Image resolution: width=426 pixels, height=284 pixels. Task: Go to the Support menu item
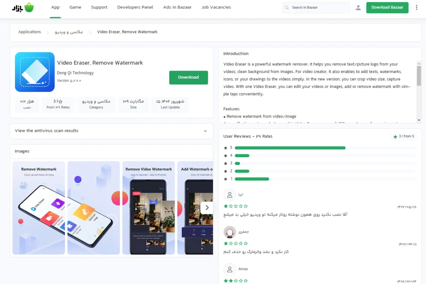click(99, 7)
